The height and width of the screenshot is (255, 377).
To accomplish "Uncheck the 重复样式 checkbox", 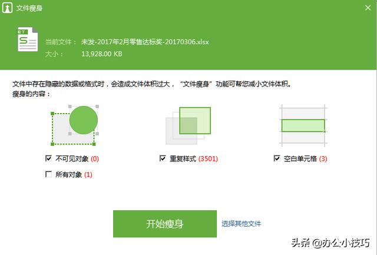I will [163, 158].
